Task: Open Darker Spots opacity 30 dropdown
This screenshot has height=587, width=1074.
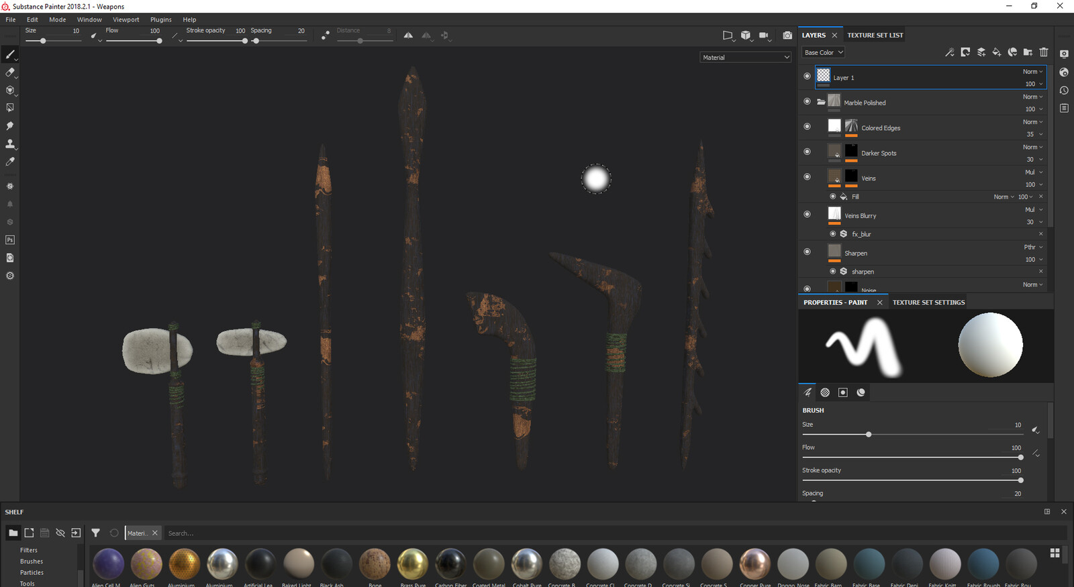Action: [1034, 160]
